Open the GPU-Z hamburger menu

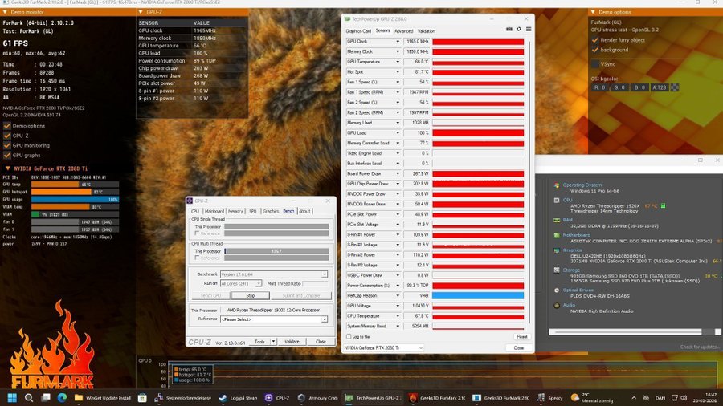click(527, 29)
